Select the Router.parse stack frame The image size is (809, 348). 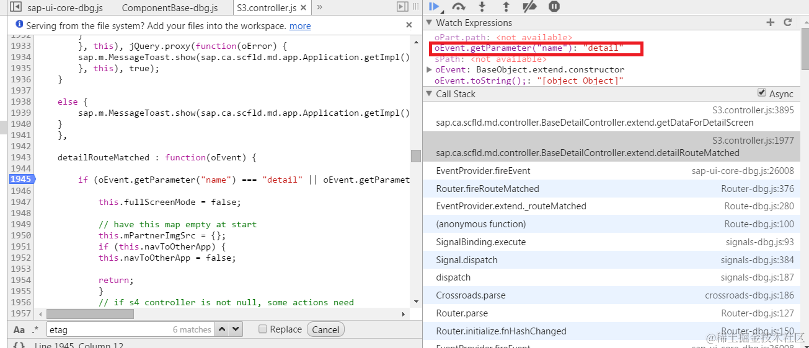[611, 313]
